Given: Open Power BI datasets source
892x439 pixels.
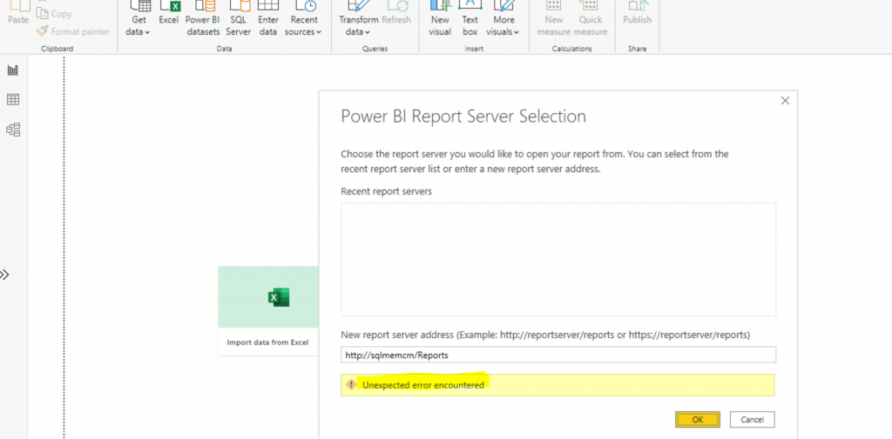Looking at the screenshot, I should pyautogui.click(x=202, y=20).
